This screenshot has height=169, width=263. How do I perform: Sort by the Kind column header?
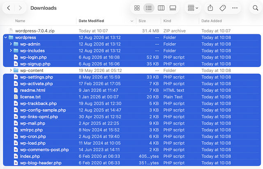point(167,21)
